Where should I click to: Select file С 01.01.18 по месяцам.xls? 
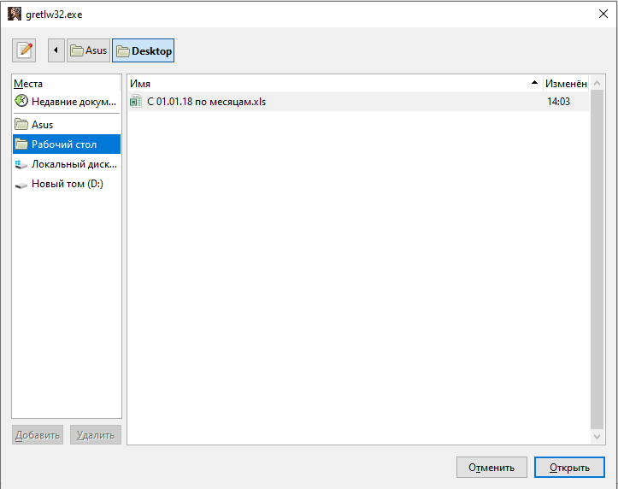pyautogui.click(x=358, y=102)
